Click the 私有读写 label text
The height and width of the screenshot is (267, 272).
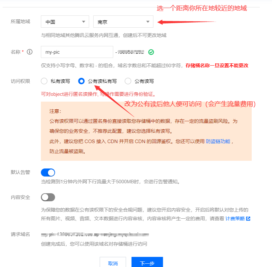tap(60, 81)
